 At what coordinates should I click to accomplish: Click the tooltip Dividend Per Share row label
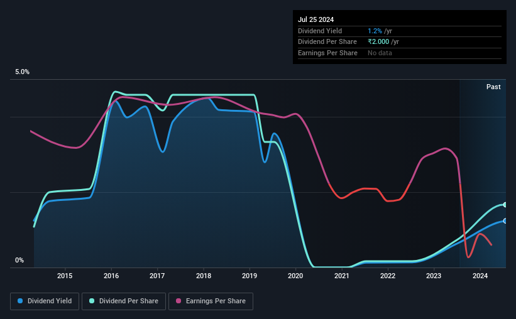[327, 42]
